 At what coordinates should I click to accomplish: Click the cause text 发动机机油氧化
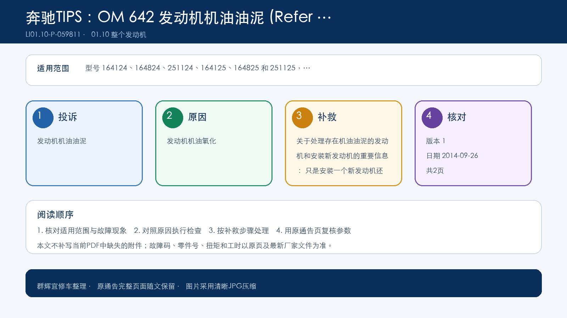[x=191, y=141]
